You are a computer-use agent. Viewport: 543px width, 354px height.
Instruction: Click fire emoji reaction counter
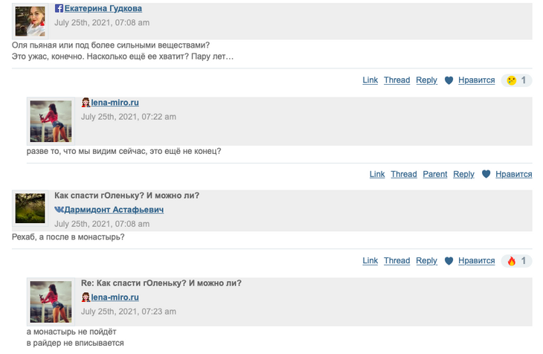point(517,261)
